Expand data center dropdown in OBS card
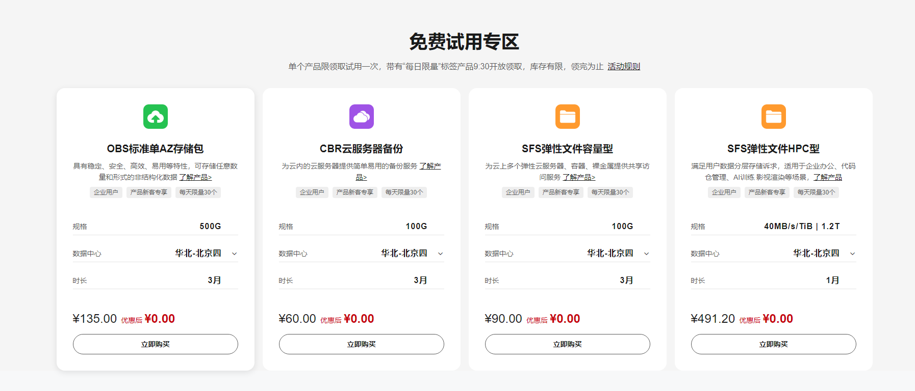The width and height of the screenshot is (915, 391). click(x=234, y=254)
